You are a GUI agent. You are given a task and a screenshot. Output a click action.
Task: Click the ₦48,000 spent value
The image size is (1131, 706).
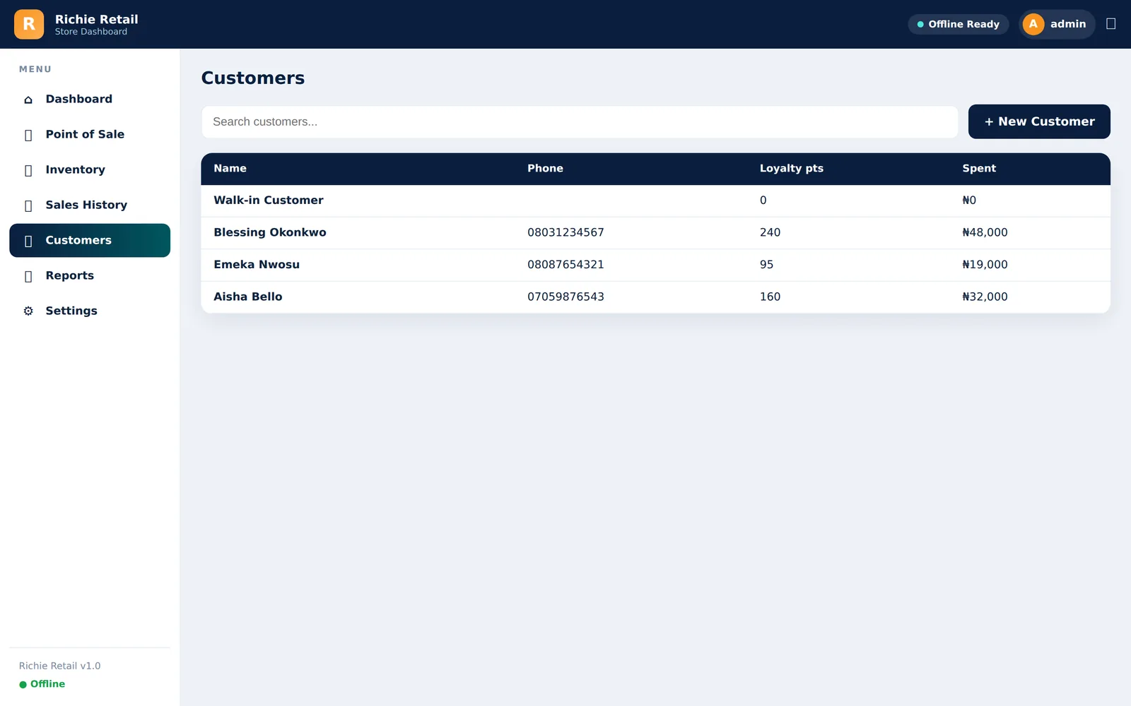[x=985, y=232]
